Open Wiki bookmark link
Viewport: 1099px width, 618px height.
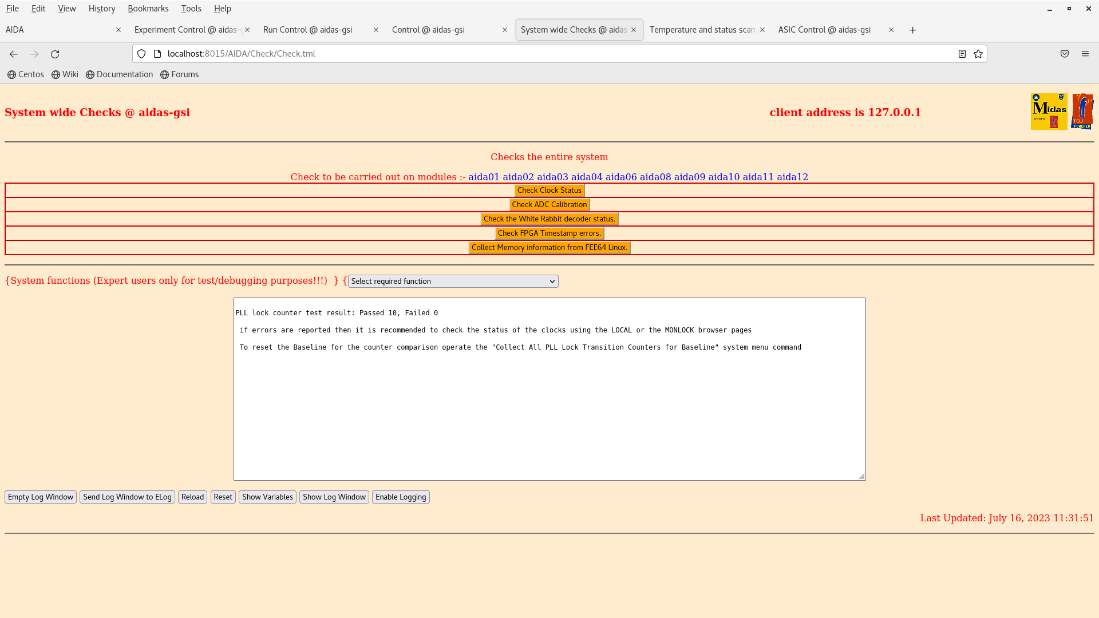click(x=65, y=74)
